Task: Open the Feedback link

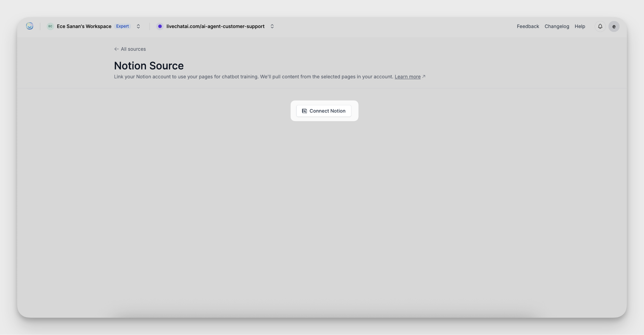Action: 528,26
